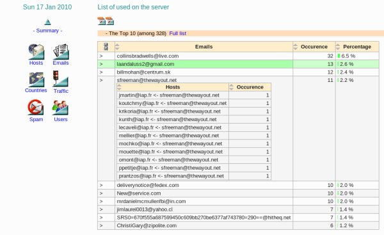Expand the collinsbradwells@live.com row
384x235 pixels.
(101, 56)
